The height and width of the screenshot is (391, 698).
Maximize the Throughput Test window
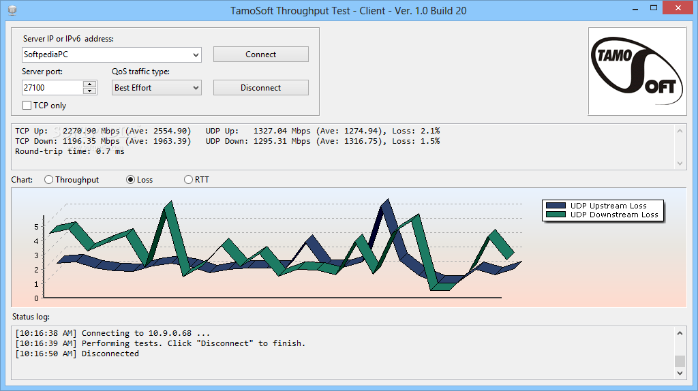pos(654,8)
